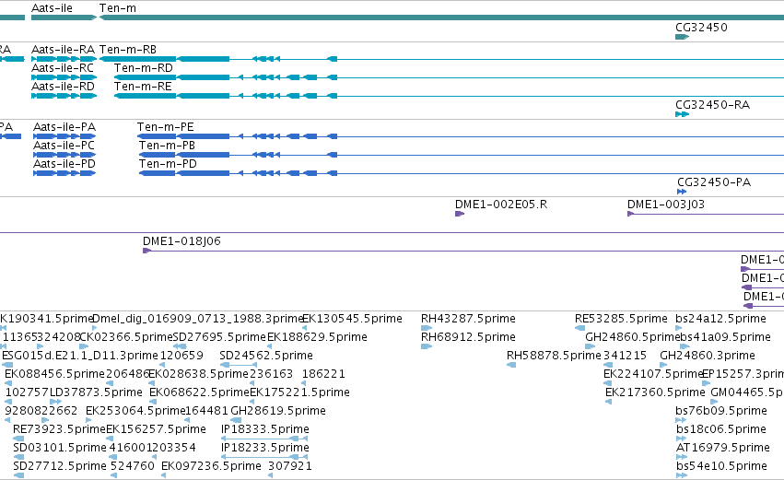This screenshot has height=480, width=784.
Task: Click the LD37873.5prime EST label
Action: tap(96, 392)
